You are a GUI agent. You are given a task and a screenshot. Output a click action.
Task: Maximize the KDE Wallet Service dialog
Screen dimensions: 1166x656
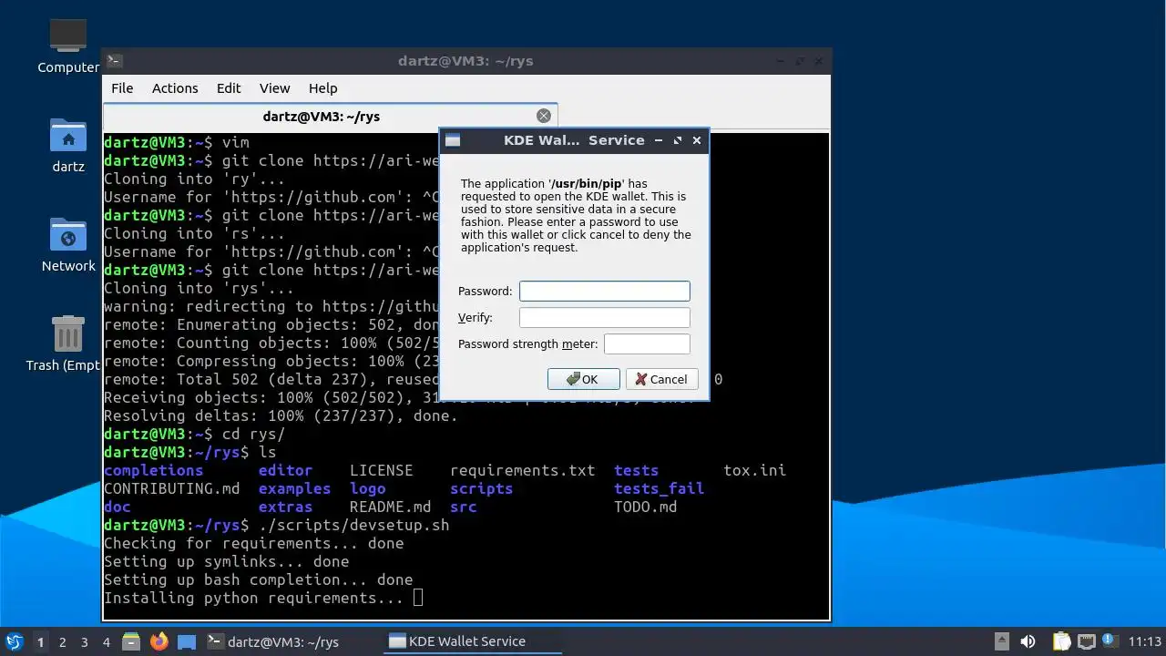pyautogui.click(x=678, y=140)
